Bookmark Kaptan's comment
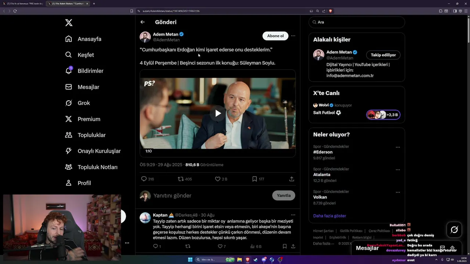Screen dimensions: 470x264 pyautogui.click(x=285, y=246)
